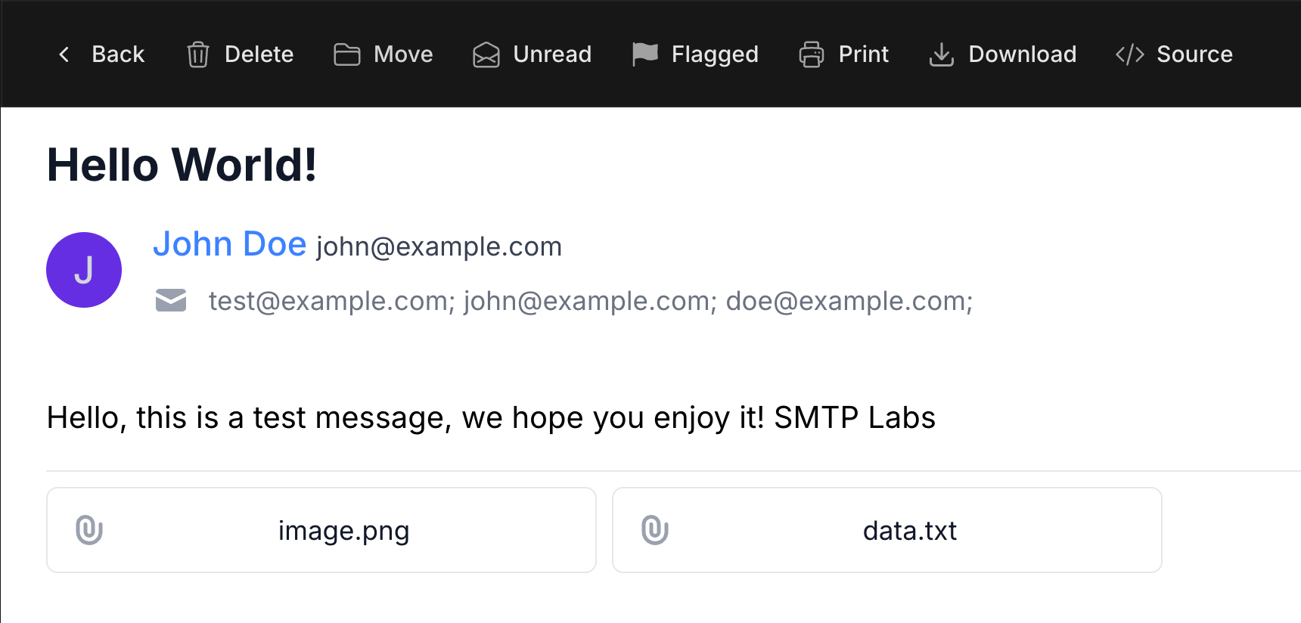Toggle the Flagged status label
This screenshot has width=1301, height=623.
[x=715, y=54]
